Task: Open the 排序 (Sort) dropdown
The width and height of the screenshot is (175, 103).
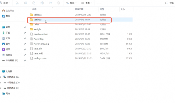Action: coord(71,3)
